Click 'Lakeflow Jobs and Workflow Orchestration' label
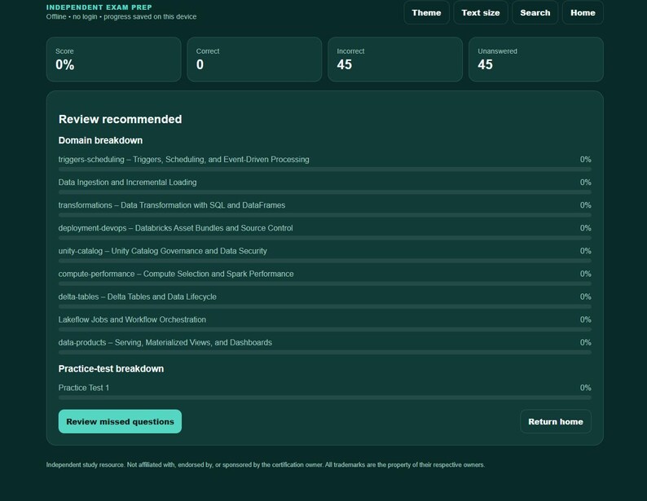The image size is (647, 501). pos(132,319)
